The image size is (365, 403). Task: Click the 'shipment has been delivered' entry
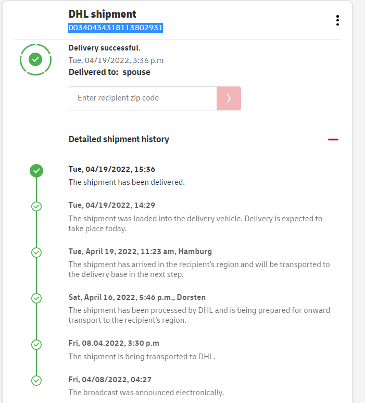127,182
